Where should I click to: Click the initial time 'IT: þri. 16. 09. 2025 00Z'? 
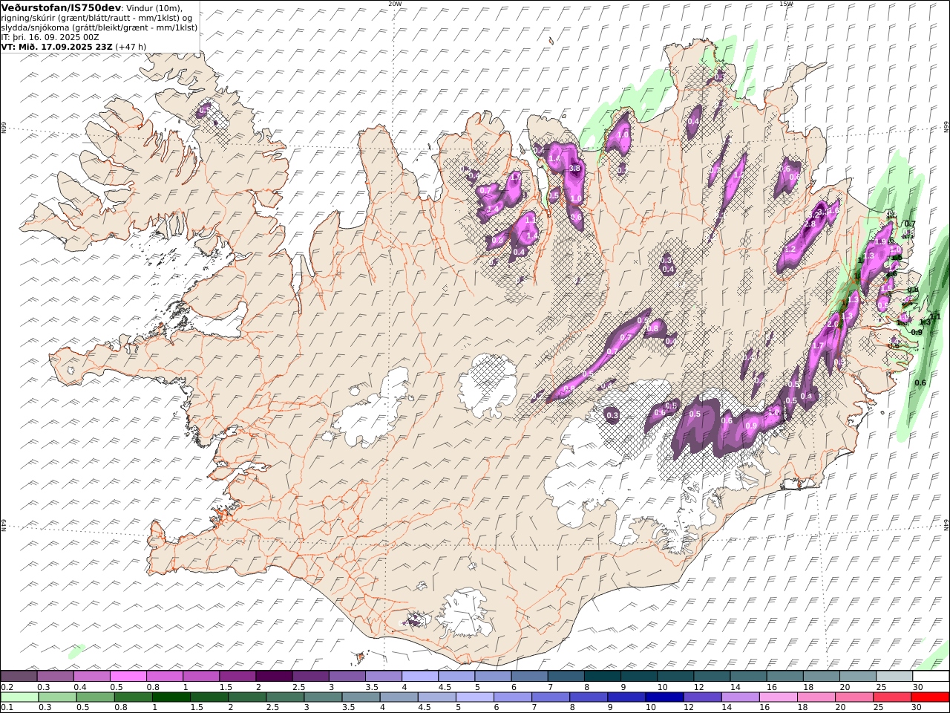click(x=50, y=36)
